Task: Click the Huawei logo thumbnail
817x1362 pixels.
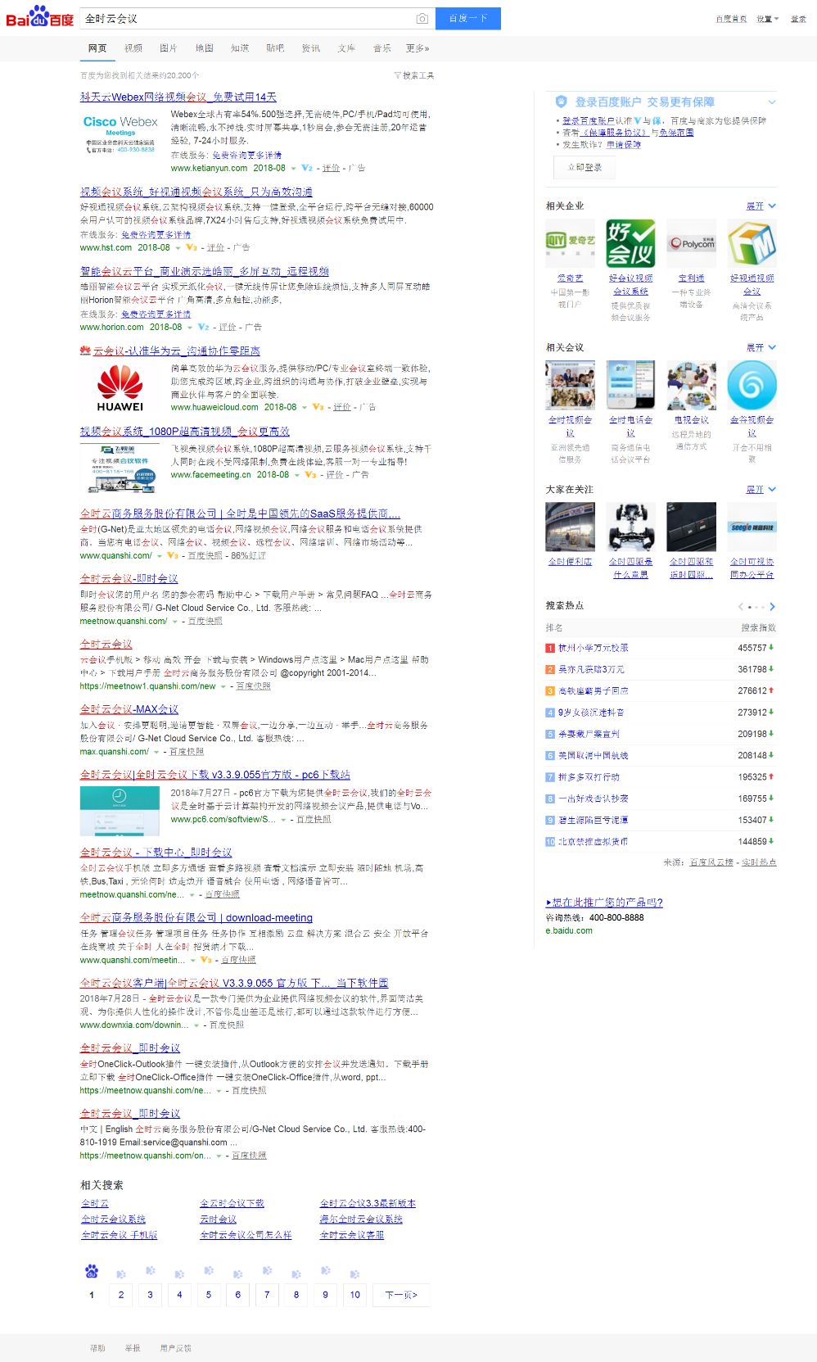Action: (x=120, y=389)
